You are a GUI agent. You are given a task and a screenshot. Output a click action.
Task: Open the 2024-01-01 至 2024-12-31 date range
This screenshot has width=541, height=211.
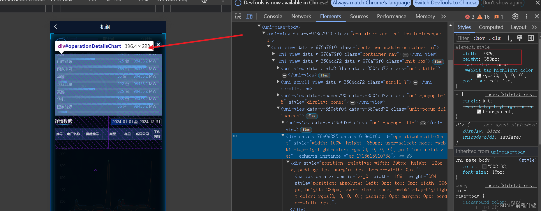(136, 122)
